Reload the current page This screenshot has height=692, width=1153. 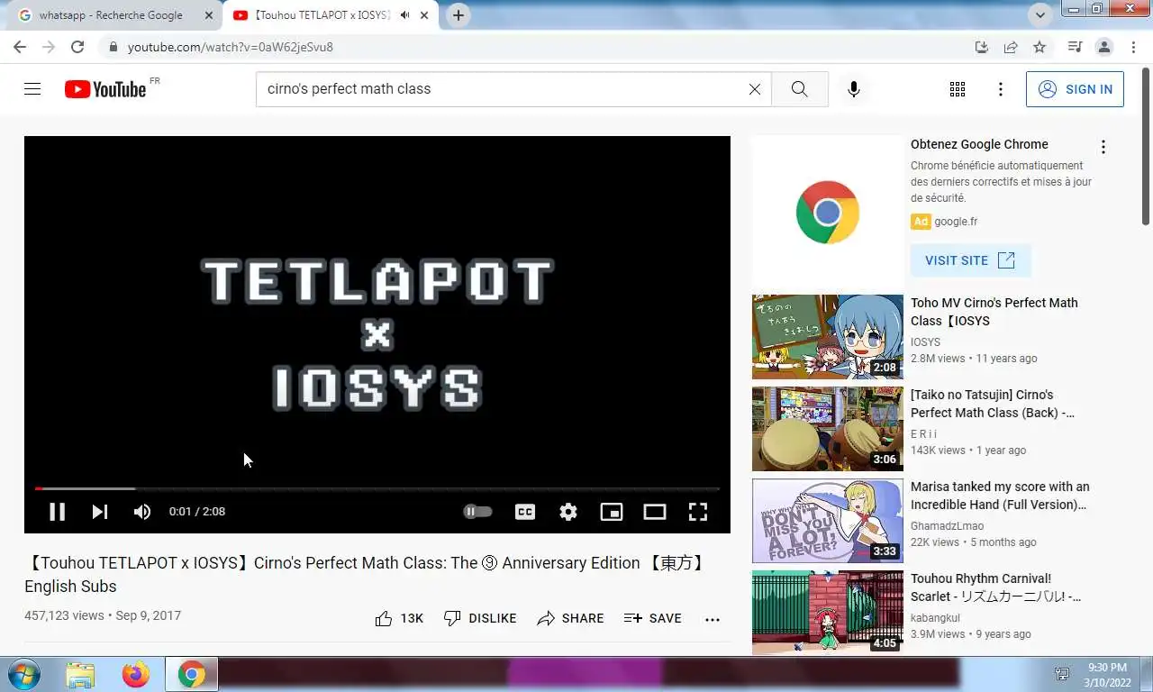pos(77,47)
